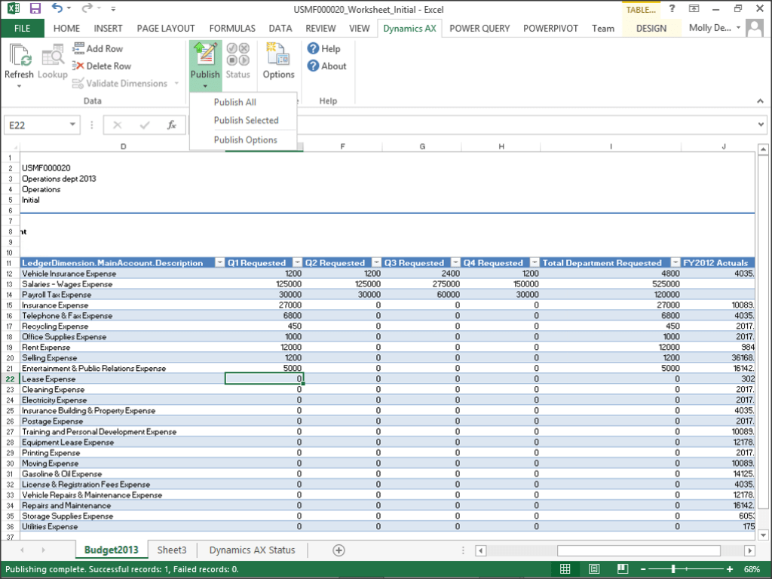Screen dimensions: 772x579
Task: Click the About icon
Action: coord(327,66)
